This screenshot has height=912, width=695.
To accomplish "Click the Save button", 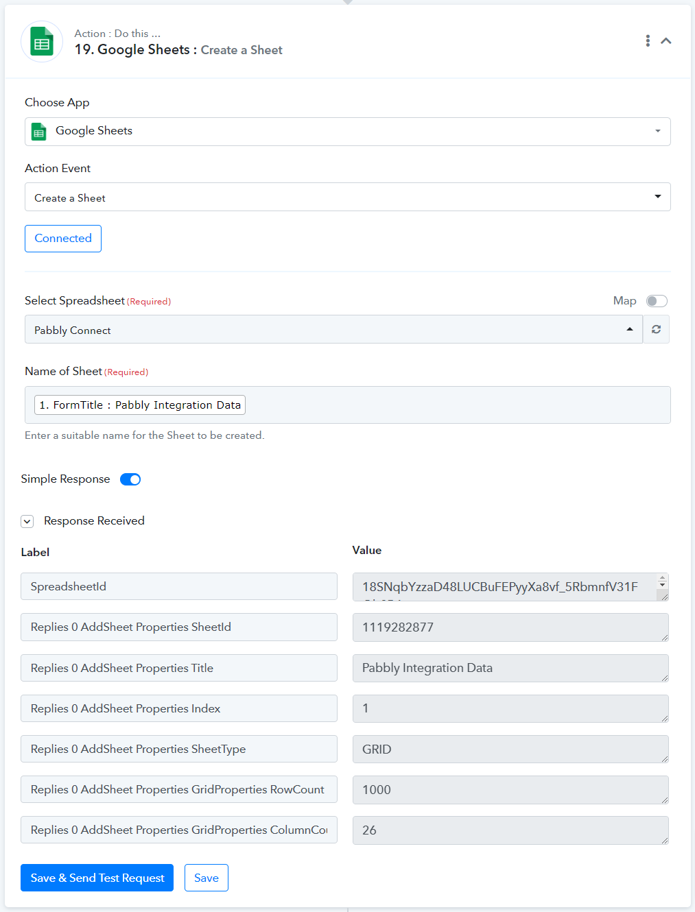I will coord(207,878).
